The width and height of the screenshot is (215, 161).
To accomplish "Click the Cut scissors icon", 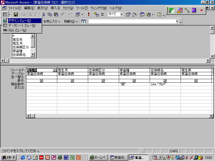I will (x=44, y=14).
